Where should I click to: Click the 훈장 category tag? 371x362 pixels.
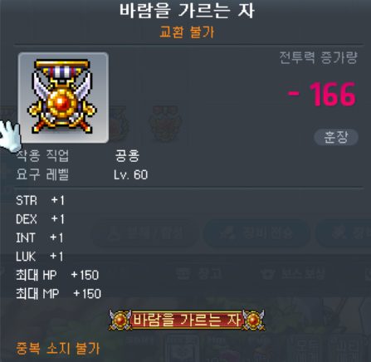336,137
